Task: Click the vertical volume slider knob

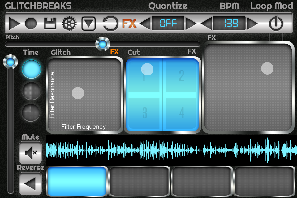Action: coord(11,62)
